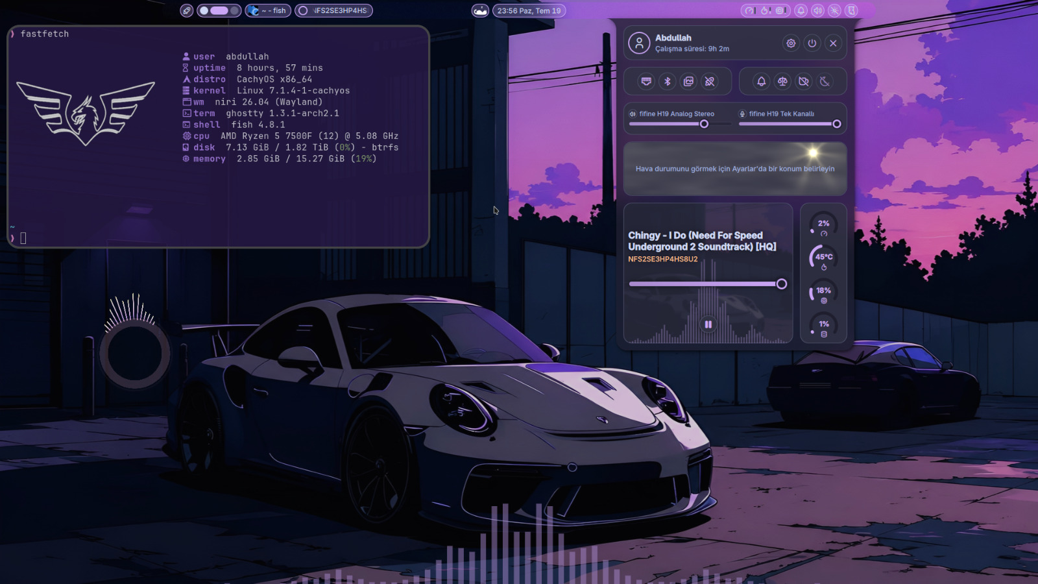The image size is (1038, 584).
Task: Toggle the crossed-out rocket quick setting
Action: (710, 81)
